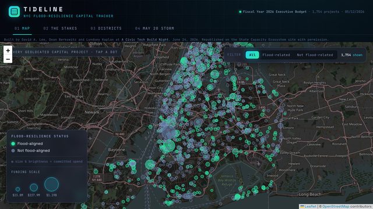Open the A Civic Tech Build Night link

[x=145, y=39]
